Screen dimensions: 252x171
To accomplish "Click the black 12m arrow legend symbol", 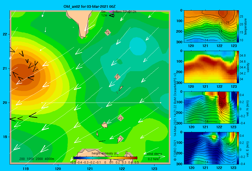I will pyautogui.click(x=112, y=15).
